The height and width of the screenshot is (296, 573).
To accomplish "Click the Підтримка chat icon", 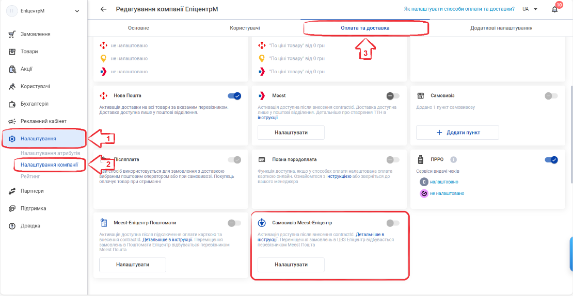I will pos(12,208).
